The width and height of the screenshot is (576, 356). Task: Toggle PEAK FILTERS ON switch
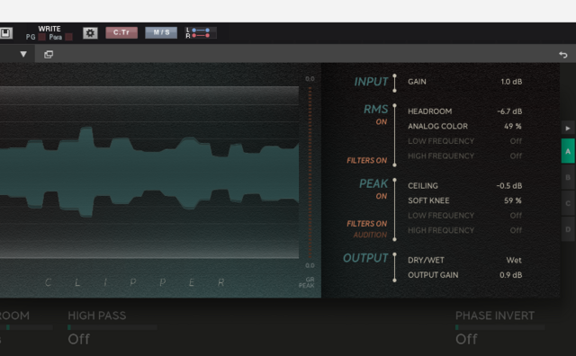click(x=366, y=224)
